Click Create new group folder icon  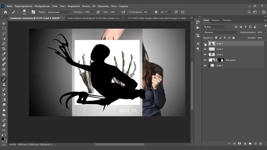250,144
